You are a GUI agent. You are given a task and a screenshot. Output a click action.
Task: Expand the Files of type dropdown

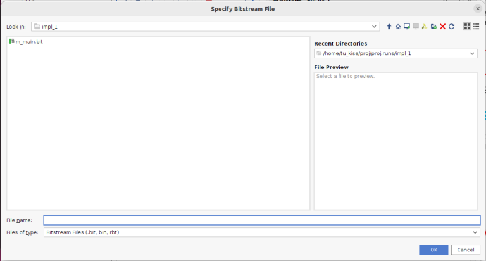475,232
